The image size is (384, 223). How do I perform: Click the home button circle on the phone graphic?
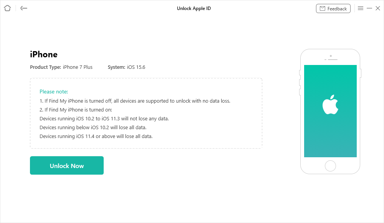pyautogui.click(x=330, y=166)
